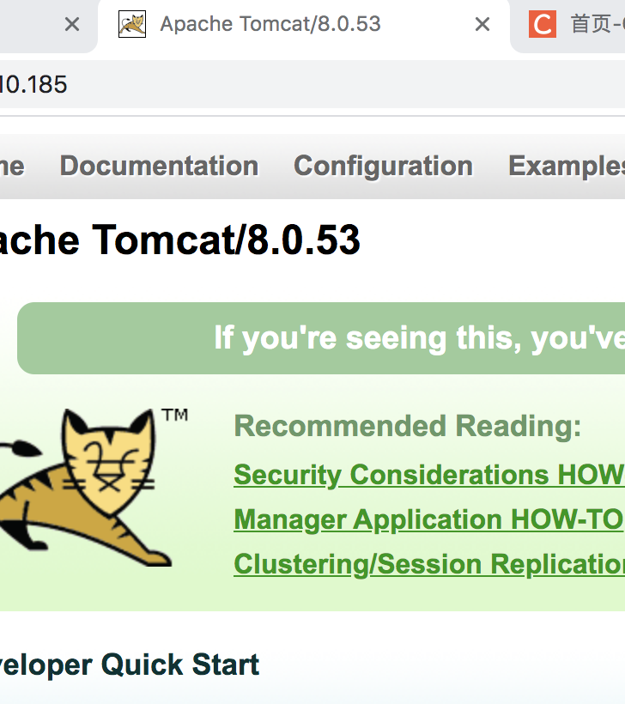Open the Examples nav link
The width and height of the screenshot is (625, 704).
tap(567, 166)
